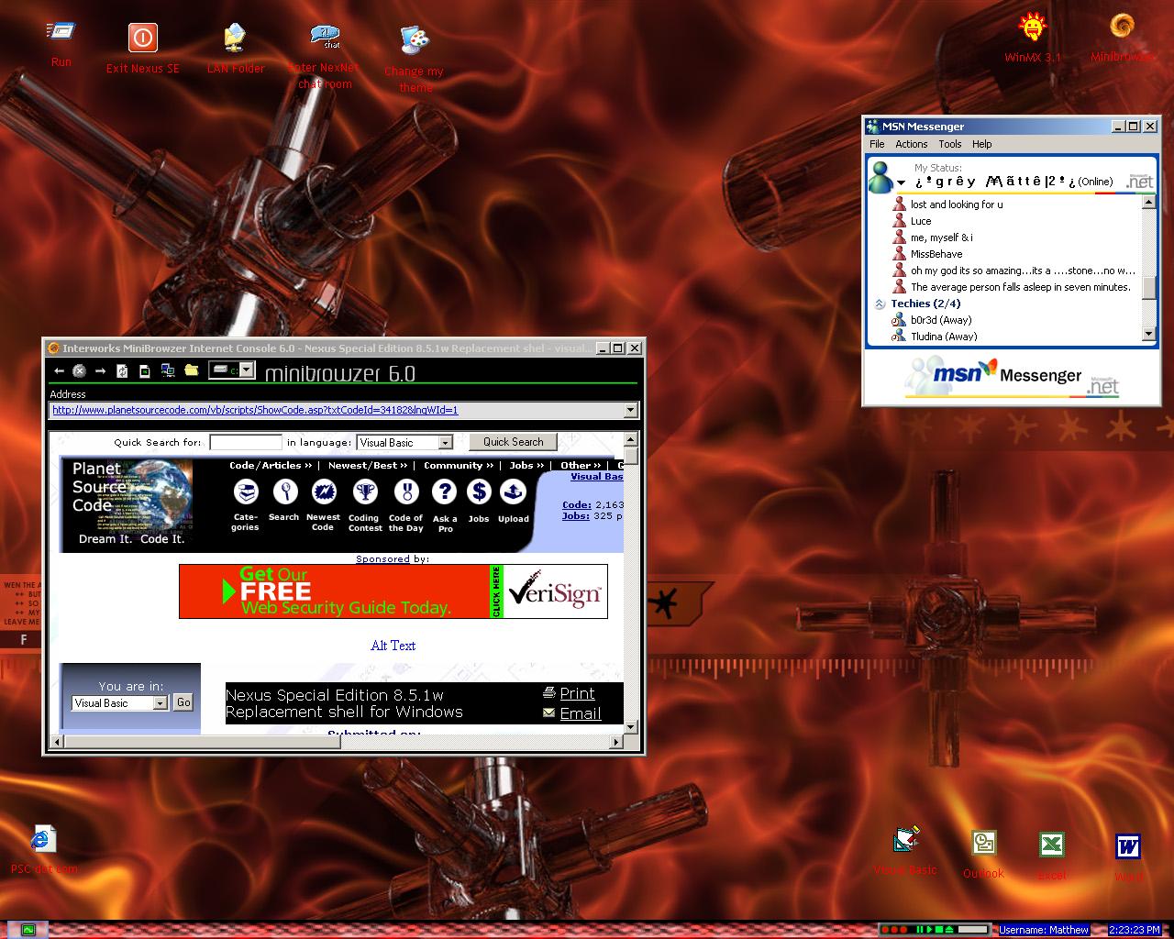Open the yellow folder icon in MiniBrowzer toolbar
This screenshot has height=939, width=1174.
pos(191,370)
